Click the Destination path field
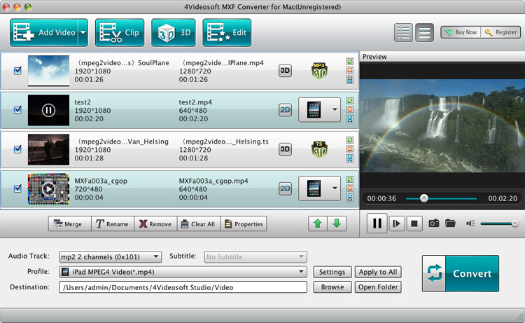The height and width of the screenshot is (323, 525). point(183,287)
